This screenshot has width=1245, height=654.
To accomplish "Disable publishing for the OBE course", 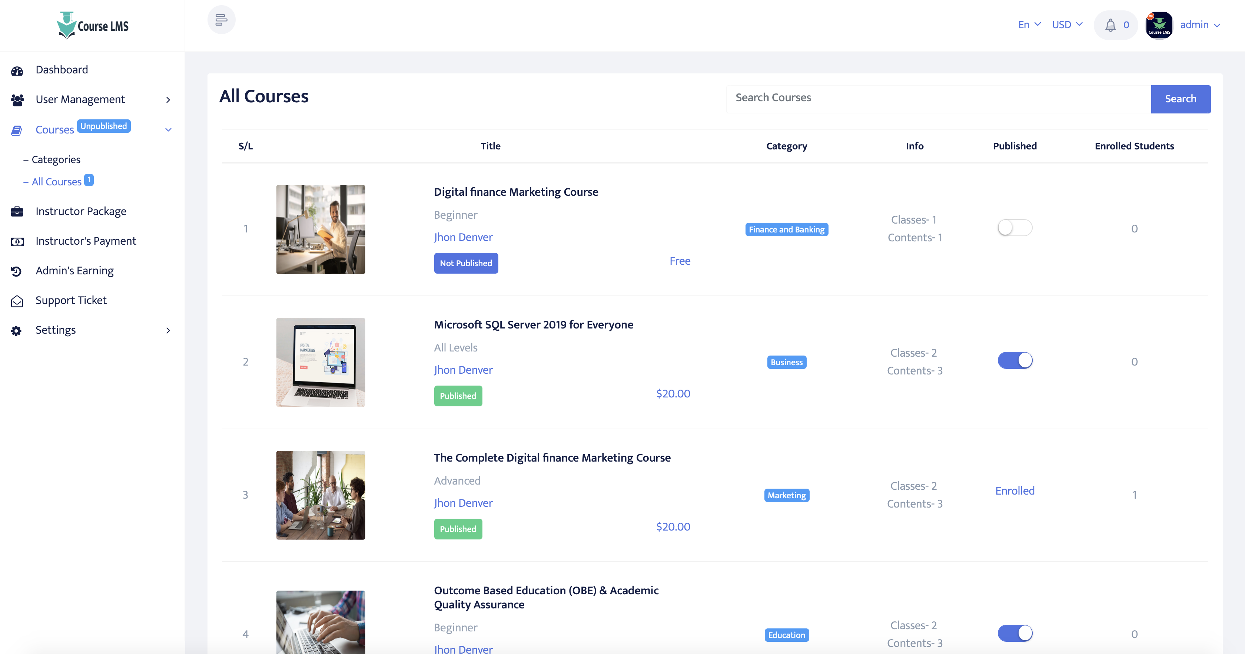I will pos(1015,633).
